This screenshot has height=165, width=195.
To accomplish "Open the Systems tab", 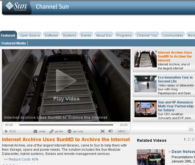I will click(x=69, y=35).
